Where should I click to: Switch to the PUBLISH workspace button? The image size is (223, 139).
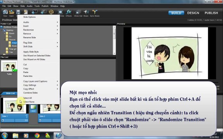tap(211, 13)
